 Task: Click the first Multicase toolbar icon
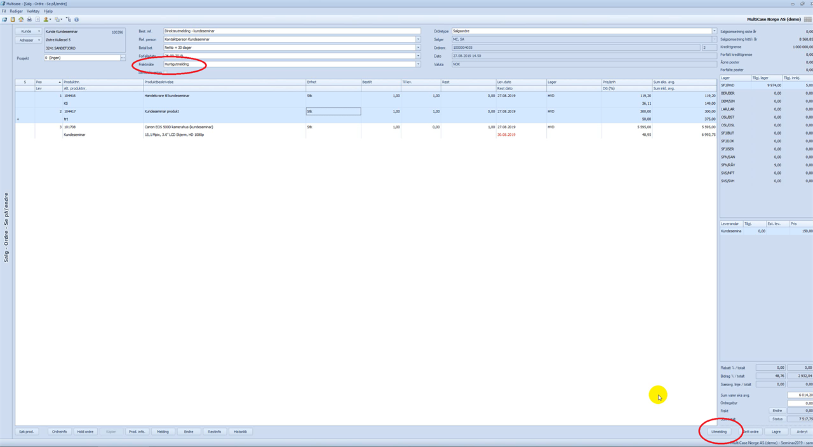coord(4,20)
